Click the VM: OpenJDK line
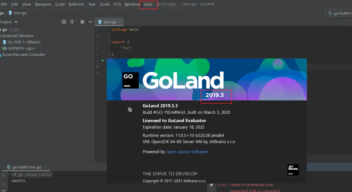Image resolution: width=352 pixels, height=192 pixels. 189,142
